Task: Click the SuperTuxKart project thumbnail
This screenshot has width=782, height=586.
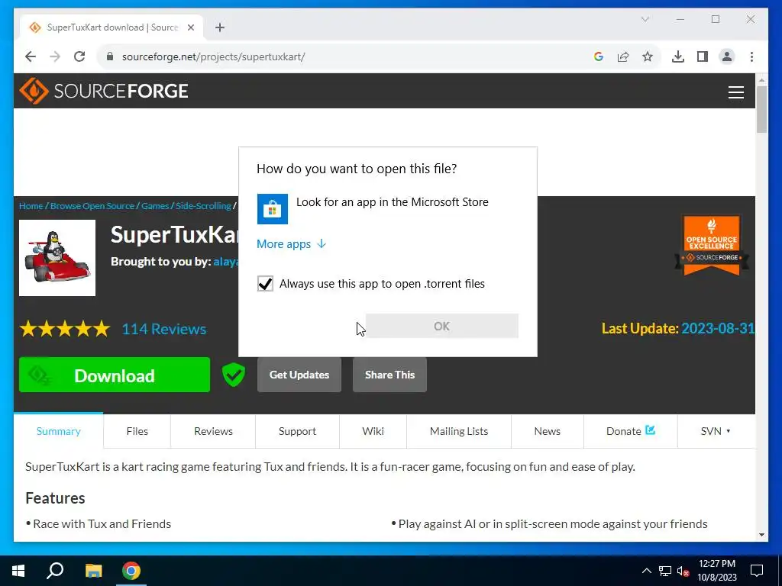Action: click(57, 258)
